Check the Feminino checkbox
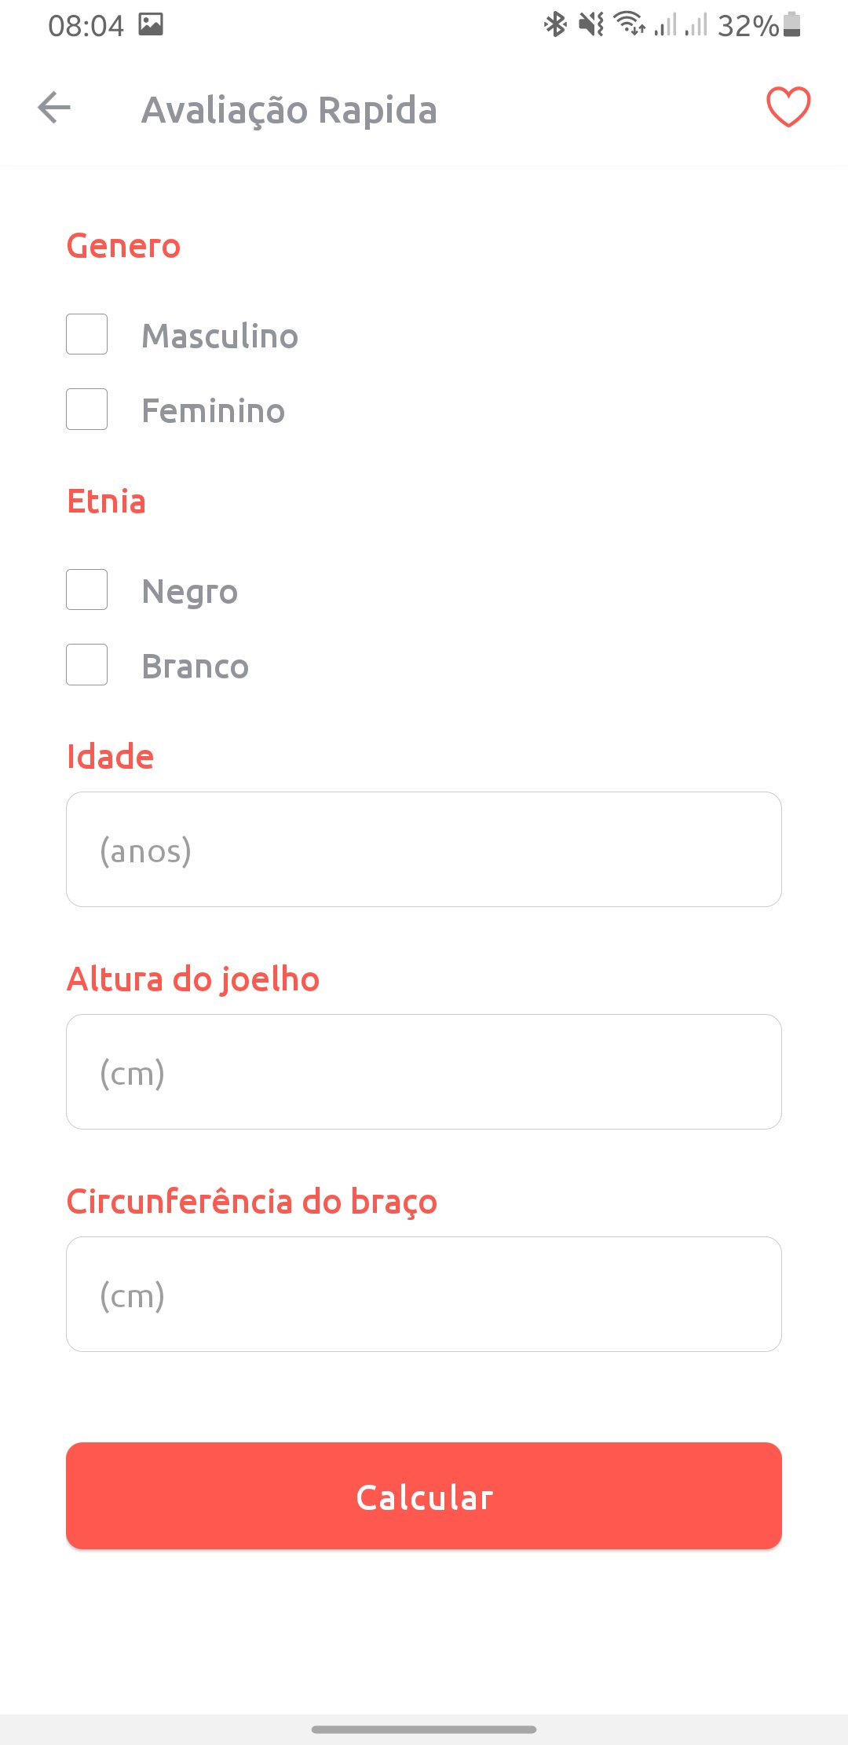 pos(87,409)
